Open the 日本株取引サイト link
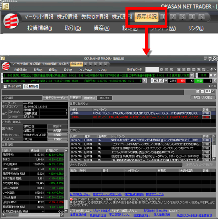218x219 pixels. (x=80, y=194)
